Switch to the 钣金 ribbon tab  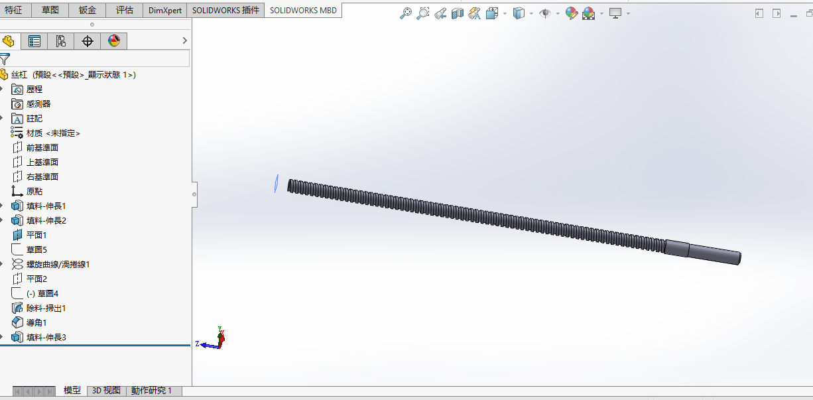87,10
